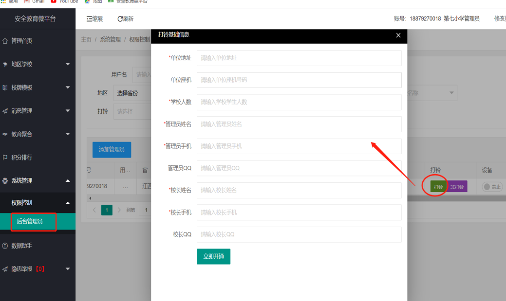The width and height of the screenshot is (506, 301).
Task: Click the 添加管理员 button
Action: tap(112, 150)
